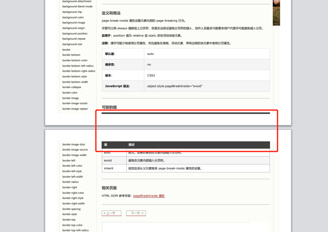Click the 定义和用法 heading

pyautogui.click(x=111, y=13)
